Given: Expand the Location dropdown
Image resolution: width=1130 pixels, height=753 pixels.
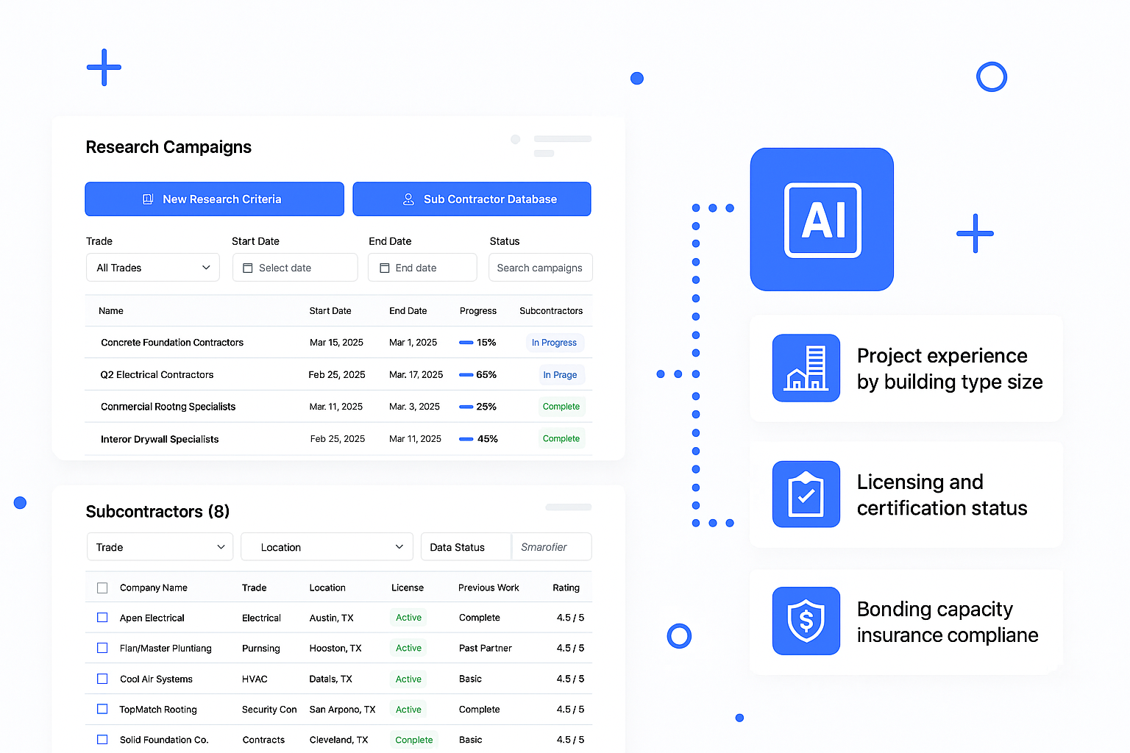Looking at the screenshot, I should (x=327, y=546).
